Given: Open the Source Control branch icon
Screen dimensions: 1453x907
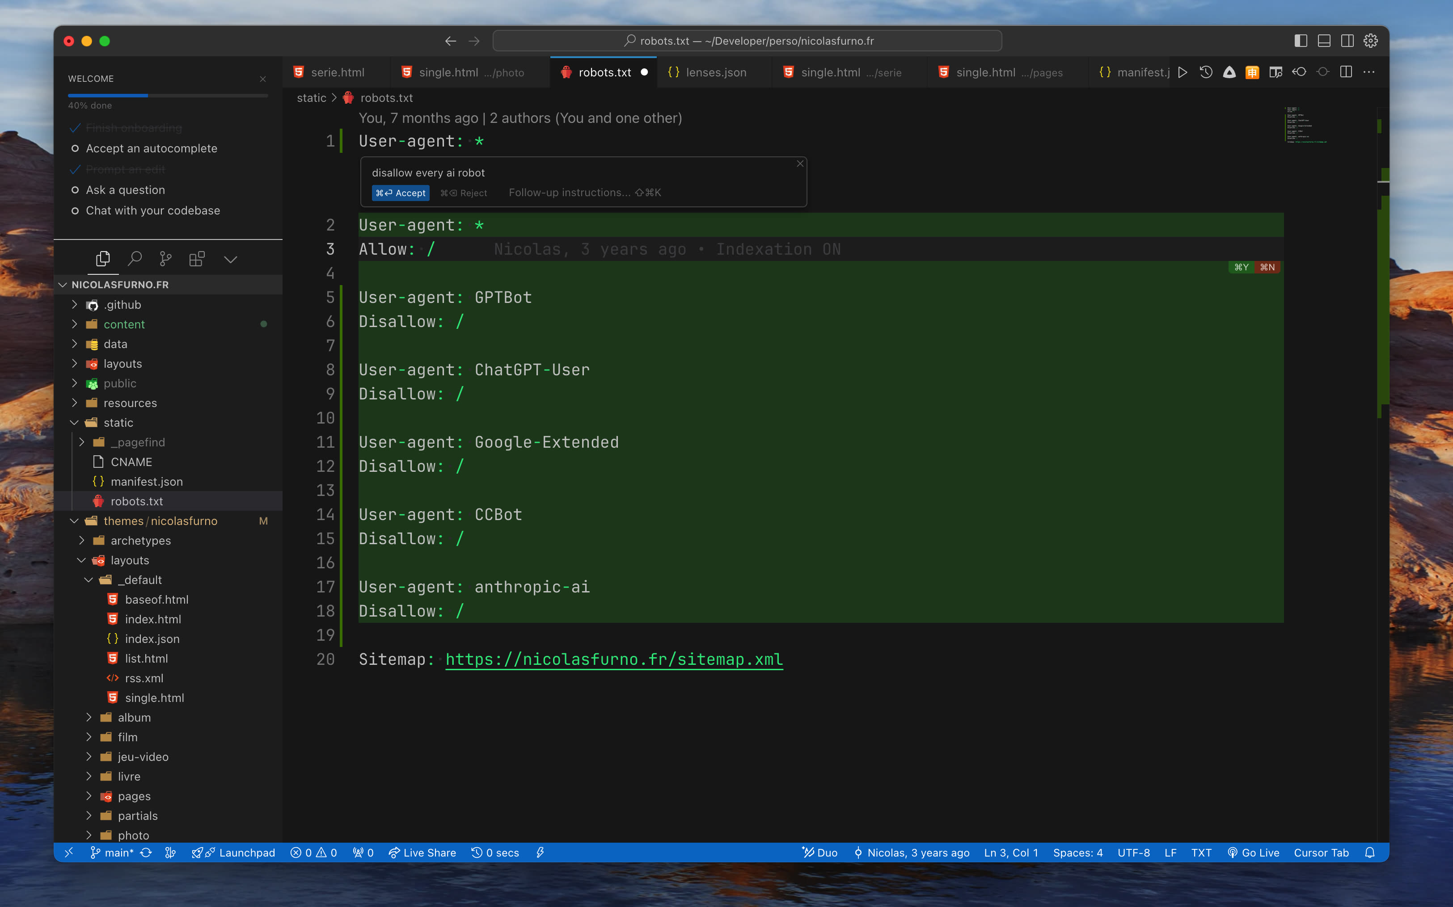Looking at the screenshot, I should [x=165, y=259].
